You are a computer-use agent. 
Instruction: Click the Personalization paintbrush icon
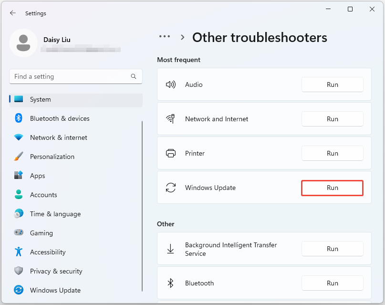[19, 157]
